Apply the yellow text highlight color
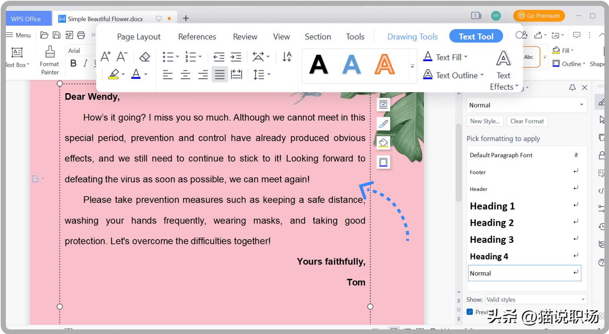 [113, 75]
